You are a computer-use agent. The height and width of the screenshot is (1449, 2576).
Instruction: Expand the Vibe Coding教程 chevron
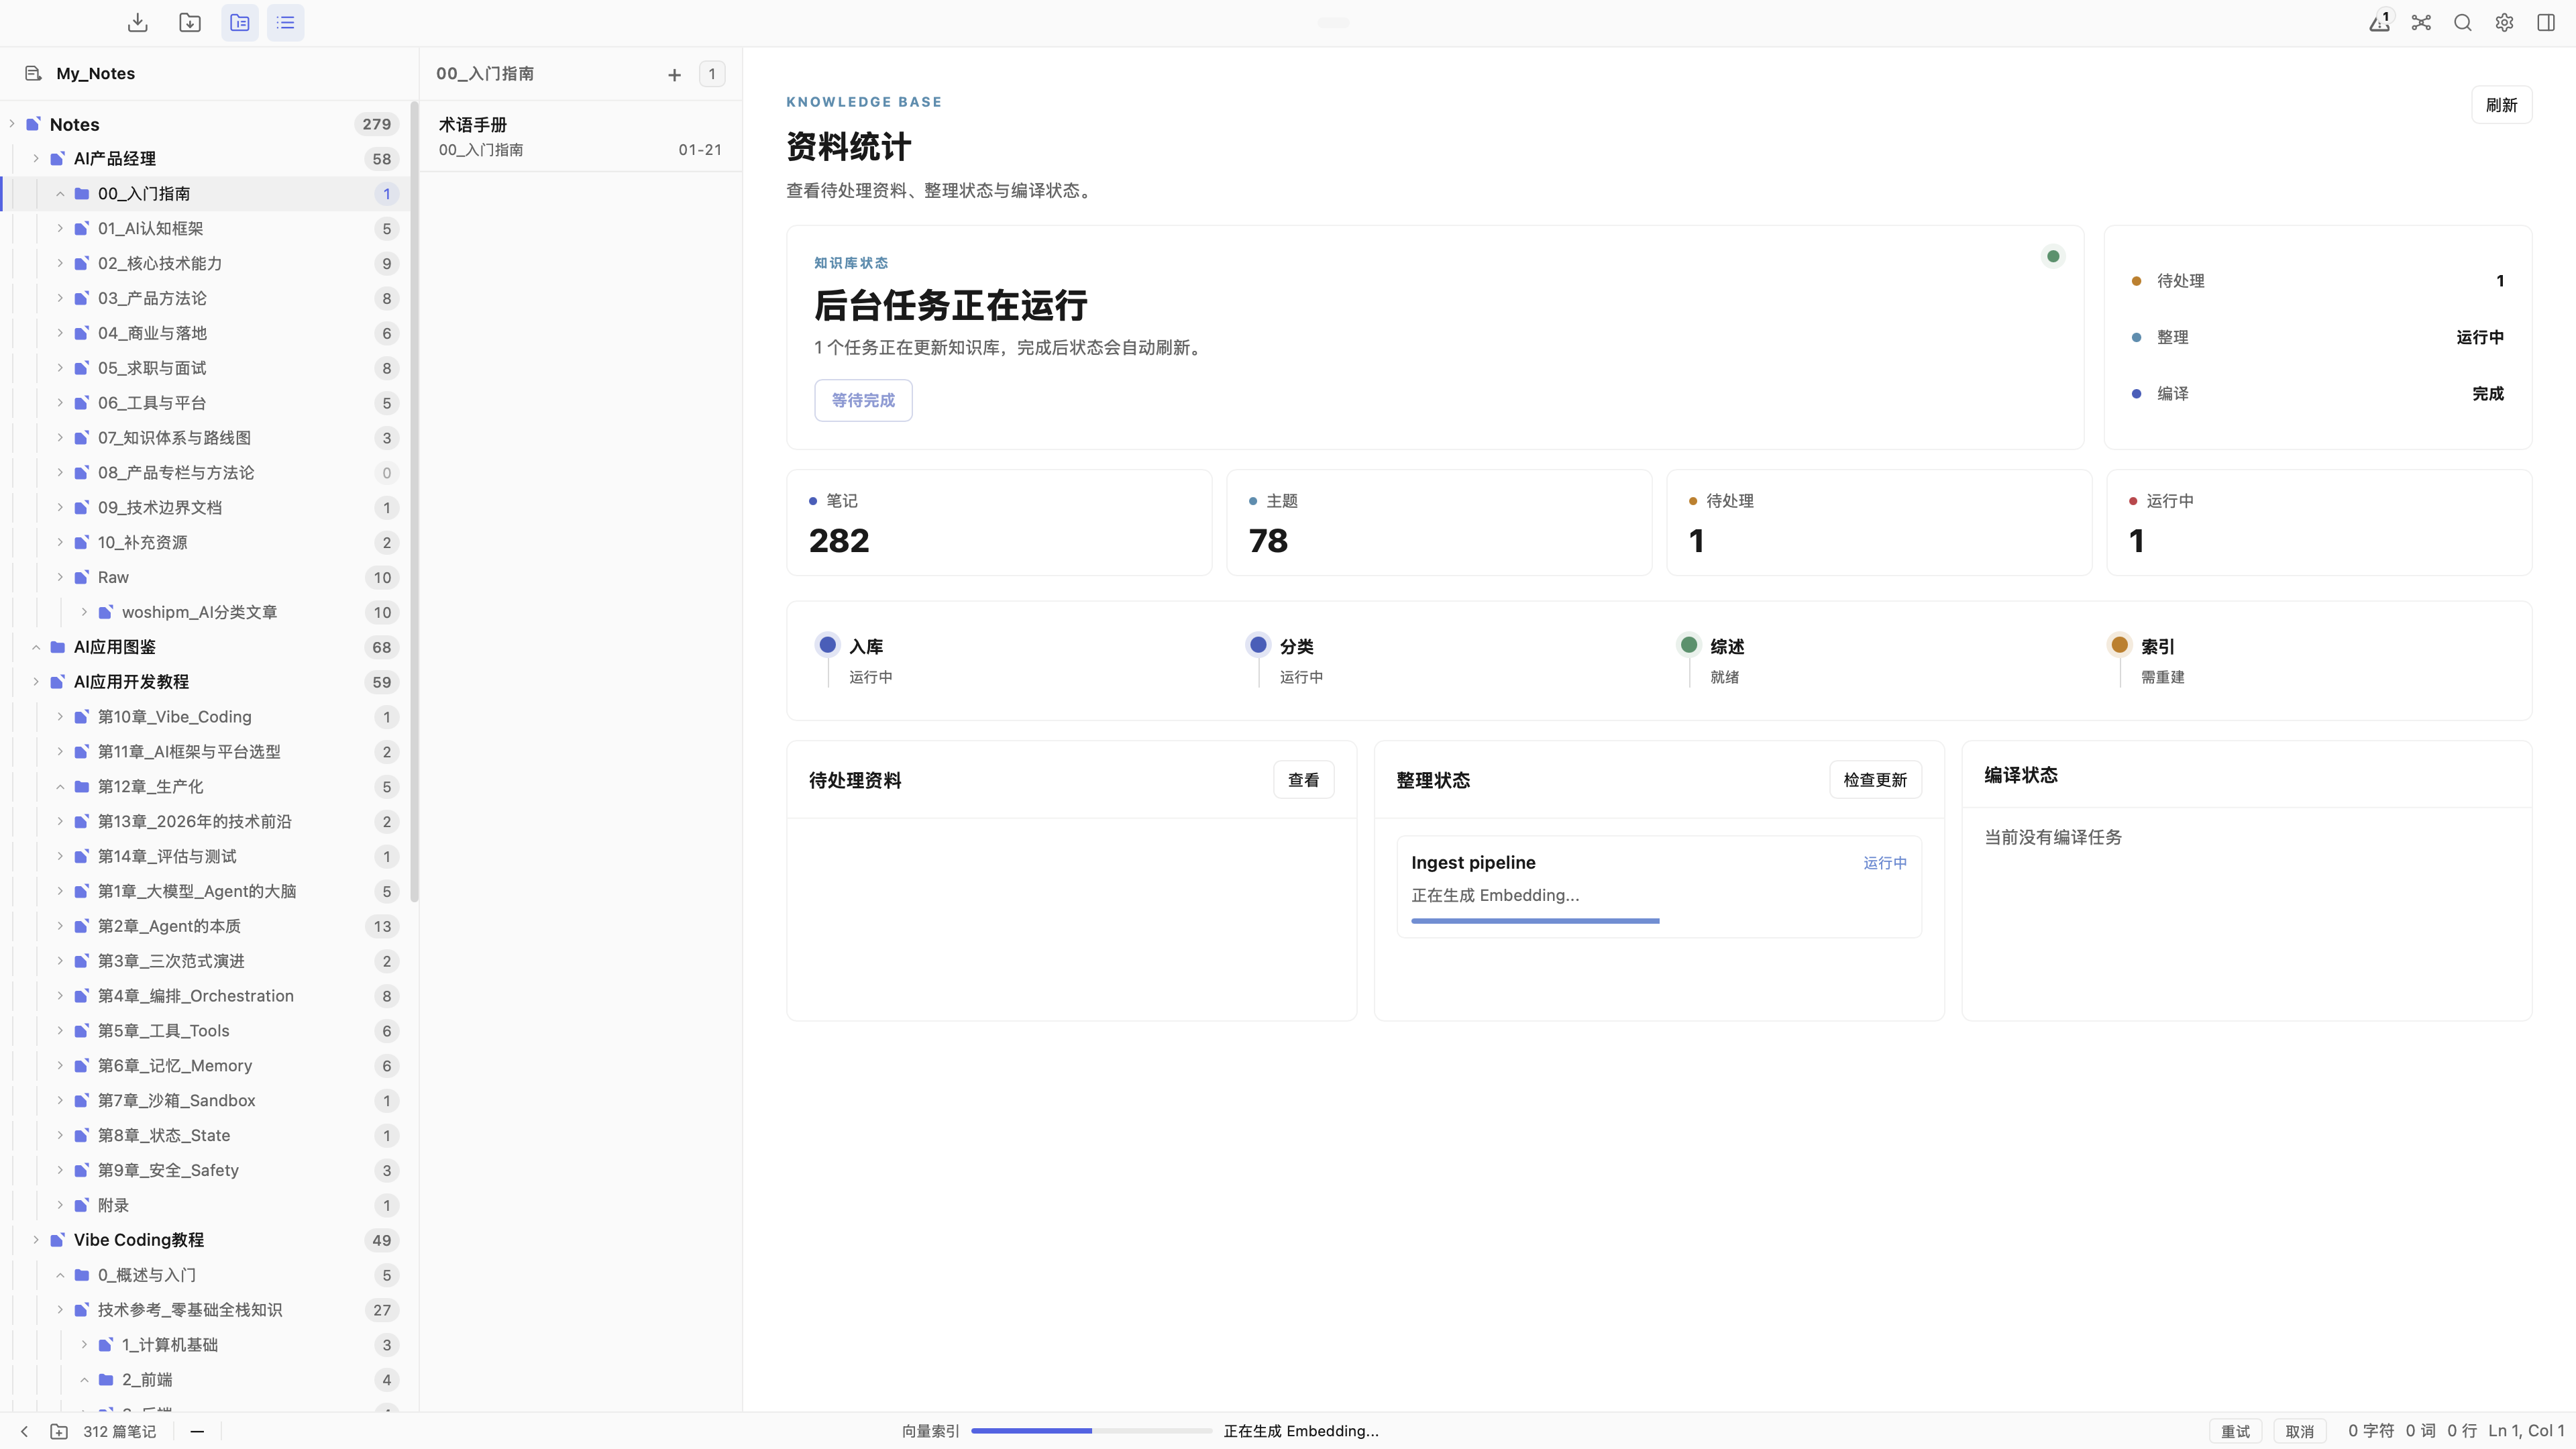point(36,1240)
